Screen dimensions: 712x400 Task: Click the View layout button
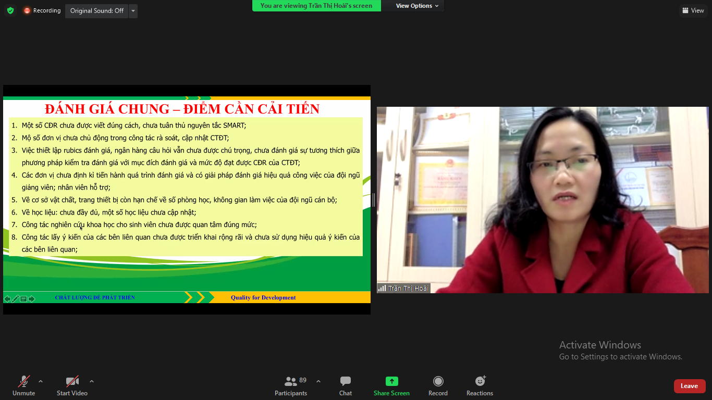693,10
